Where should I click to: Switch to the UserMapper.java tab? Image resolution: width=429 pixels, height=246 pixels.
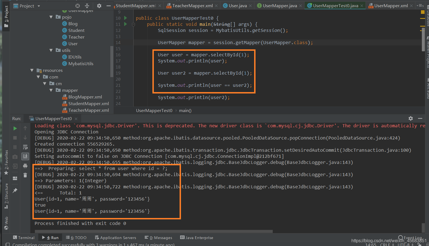tap(280, 6)
